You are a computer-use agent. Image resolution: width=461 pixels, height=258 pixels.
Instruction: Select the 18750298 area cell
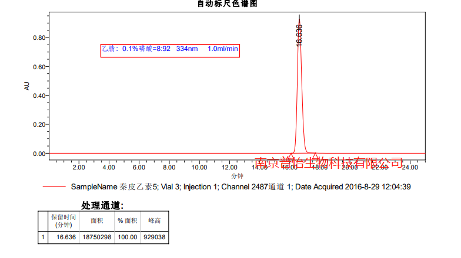(97, 237)
